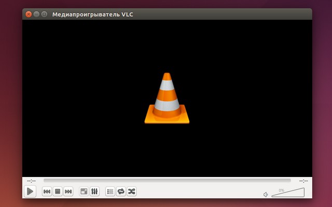Stop playback with the square button
Screen dimensions: 332x207
click(58, 191)
